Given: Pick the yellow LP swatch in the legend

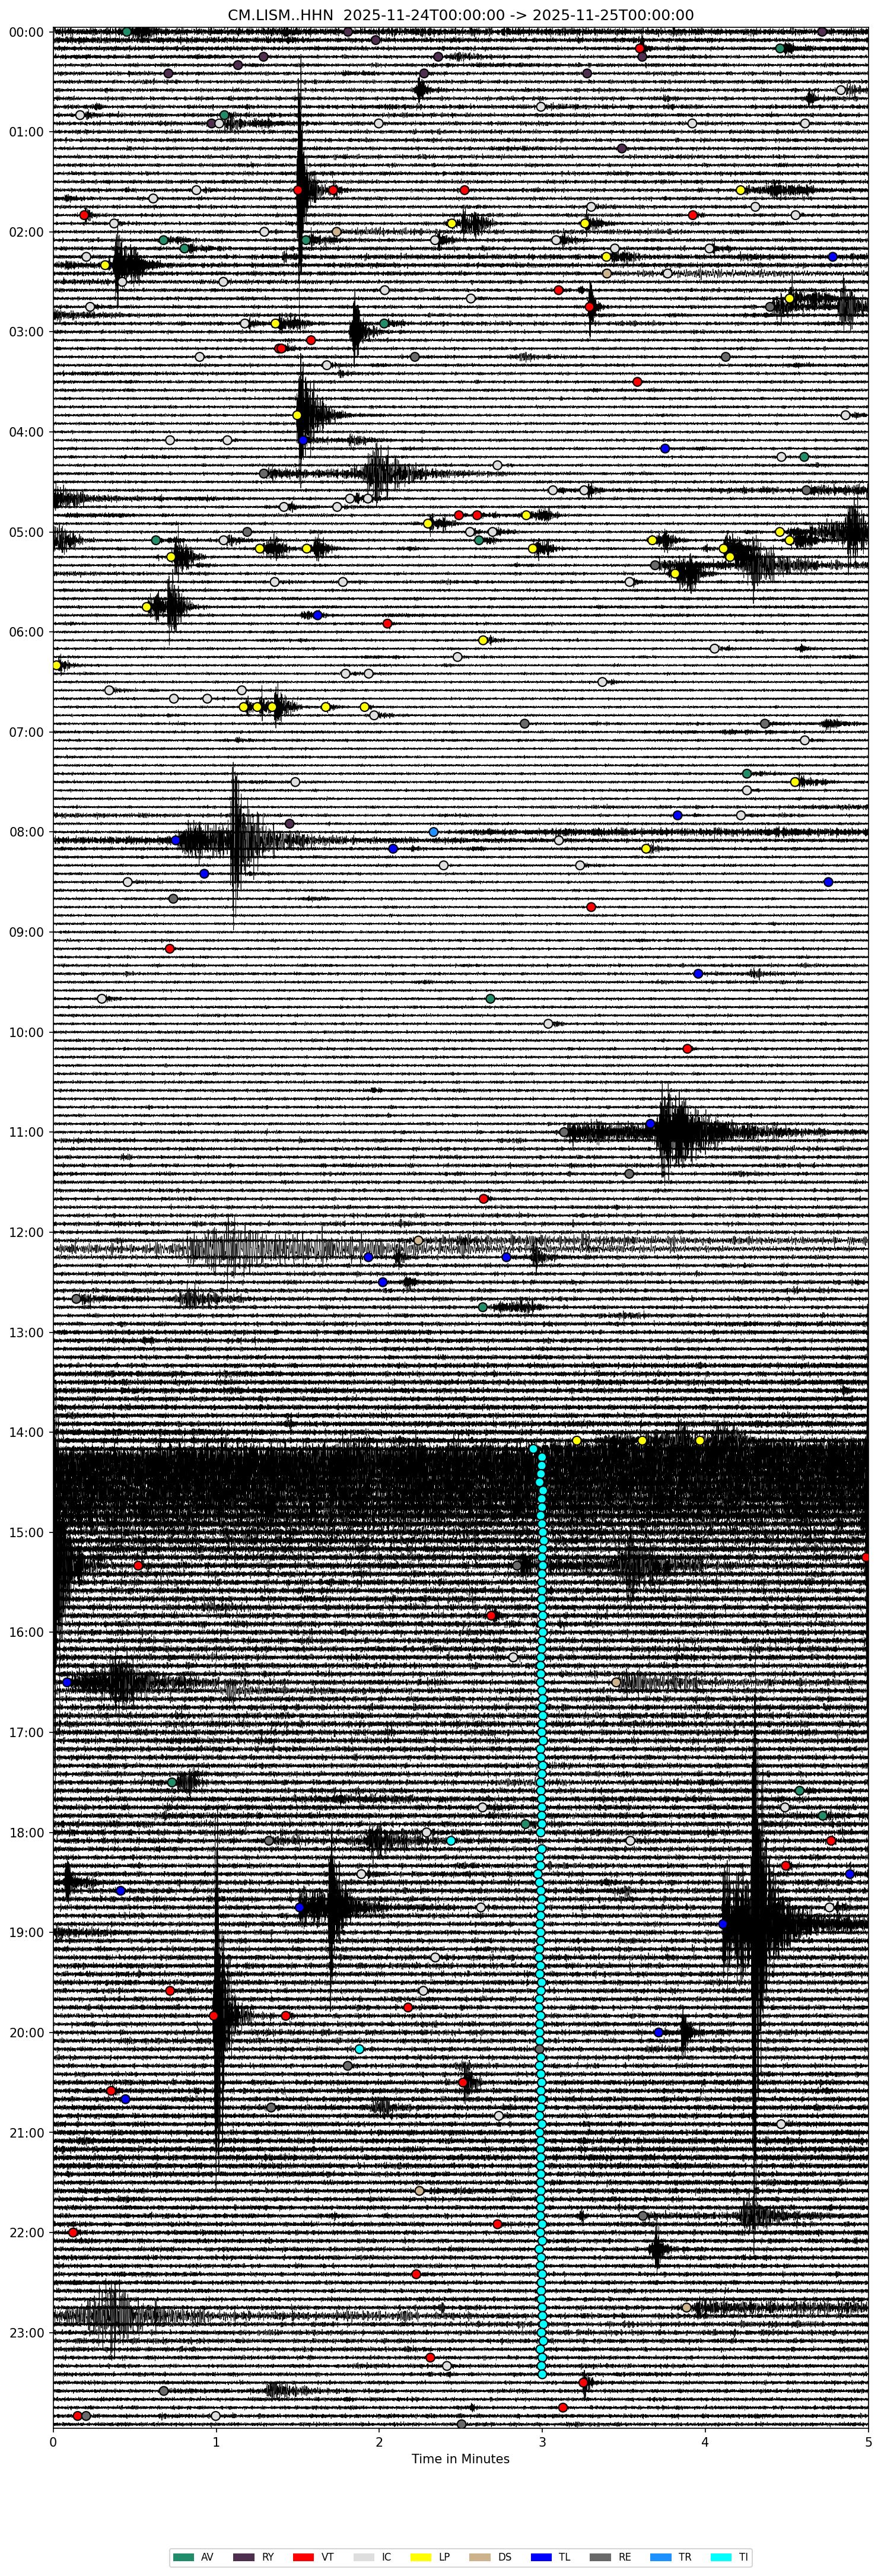Looking at the screenshot, I should coord(422,2557).
